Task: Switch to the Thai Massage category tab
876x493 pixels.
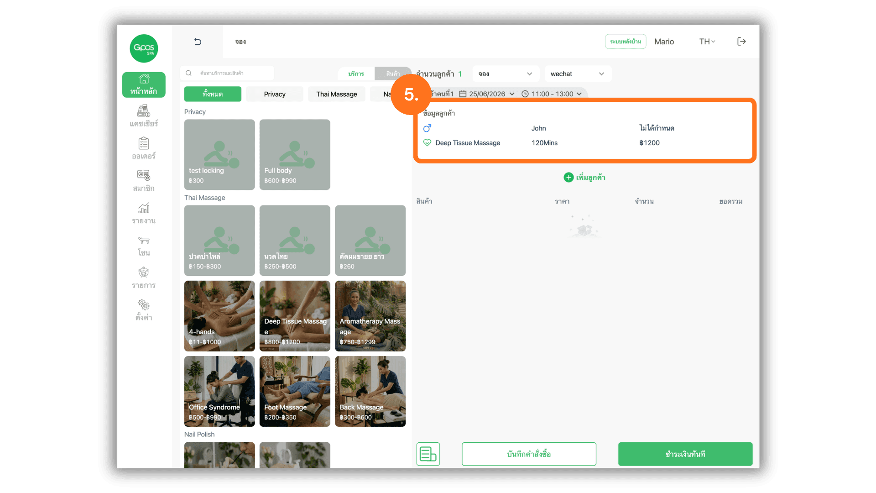Action: click(x=337, y=94)
